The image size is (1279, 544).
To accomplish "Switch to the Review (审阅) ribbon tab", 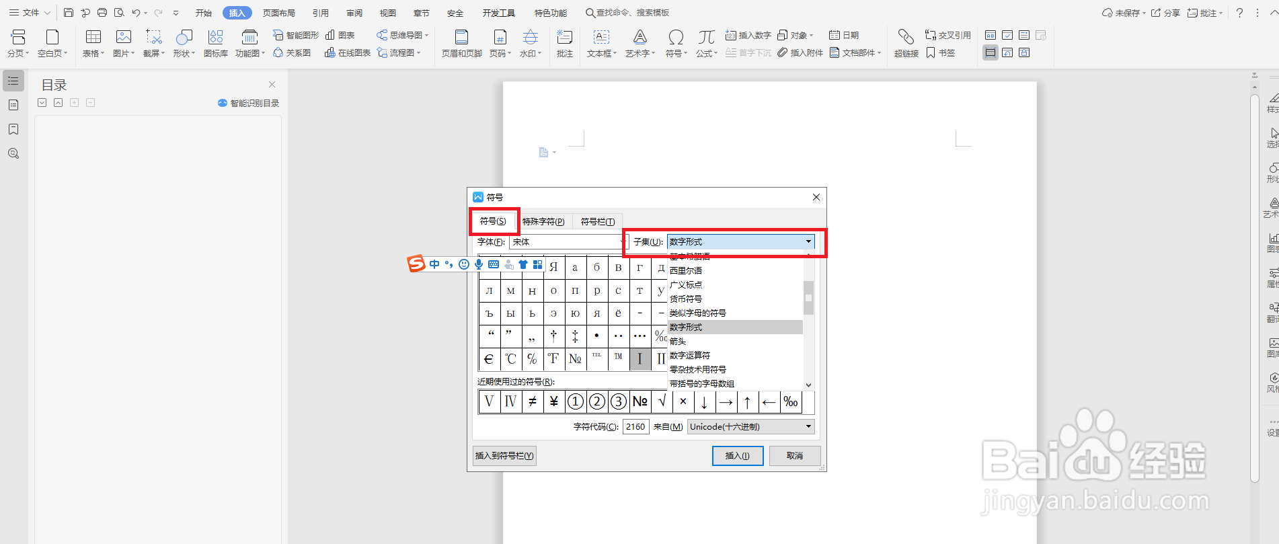I will tap(354, 13).
